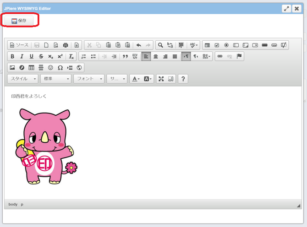
Task: Open the background color picker
Action: tap(148, 79)
